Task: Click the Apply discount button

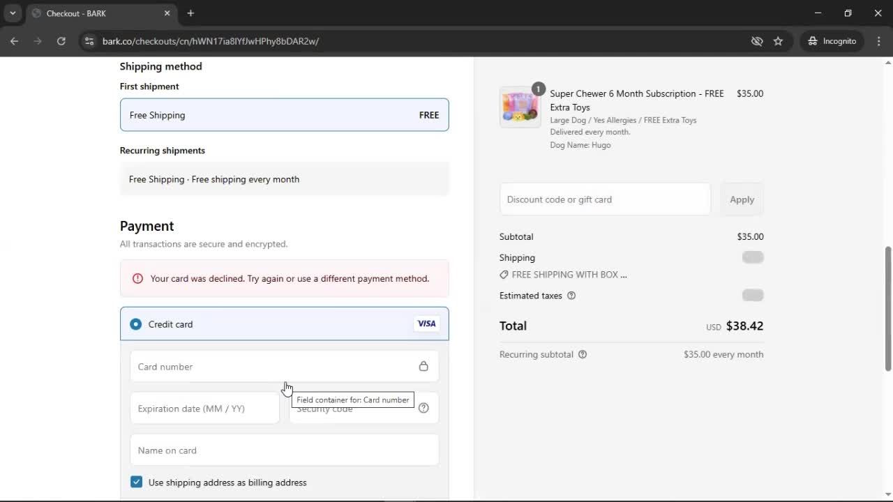Action: [x=742, y=199]
